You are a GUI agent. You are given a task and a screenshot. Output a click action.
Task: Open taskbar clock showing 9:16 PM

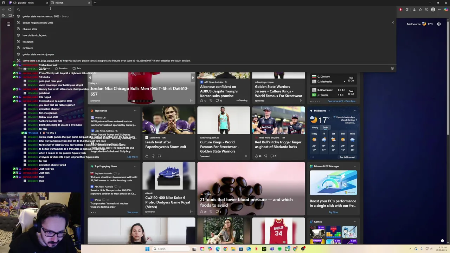coord(441,249)
